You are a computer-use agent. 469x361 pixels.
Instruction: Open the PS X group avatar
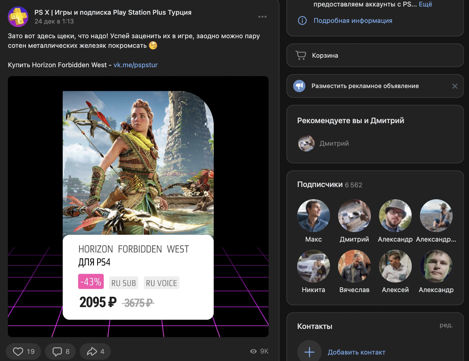18,17
